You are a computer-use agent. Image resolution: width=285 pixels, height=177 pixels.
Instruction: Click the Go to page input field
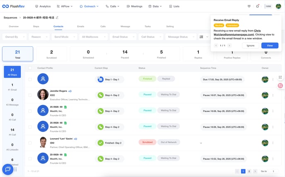point(274,171)
